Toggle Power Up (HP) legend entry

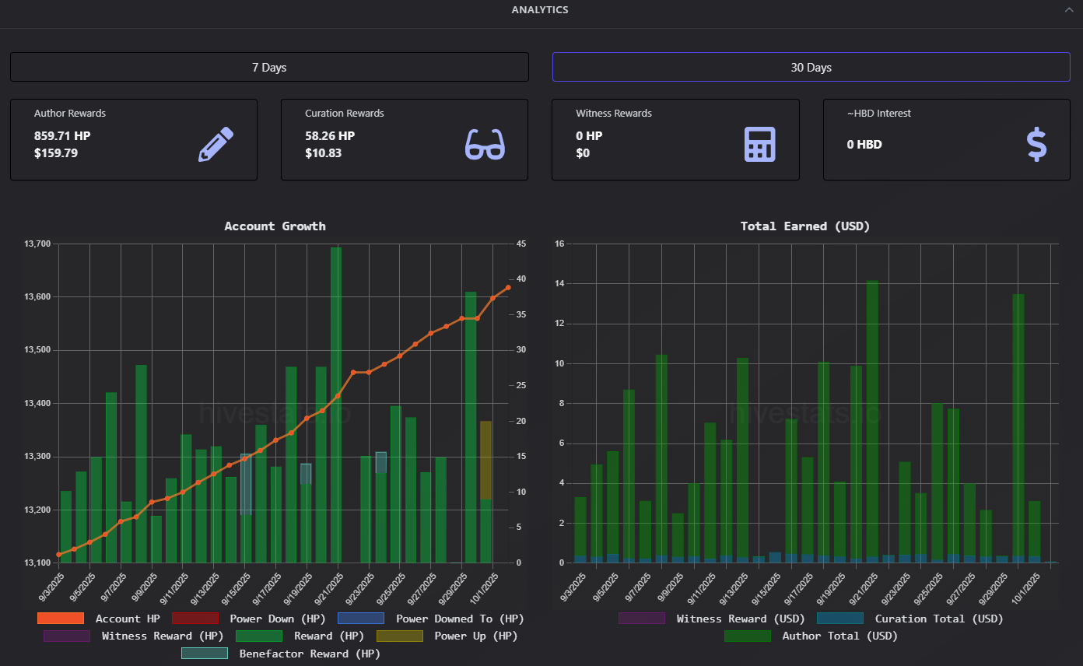[399, 636]
